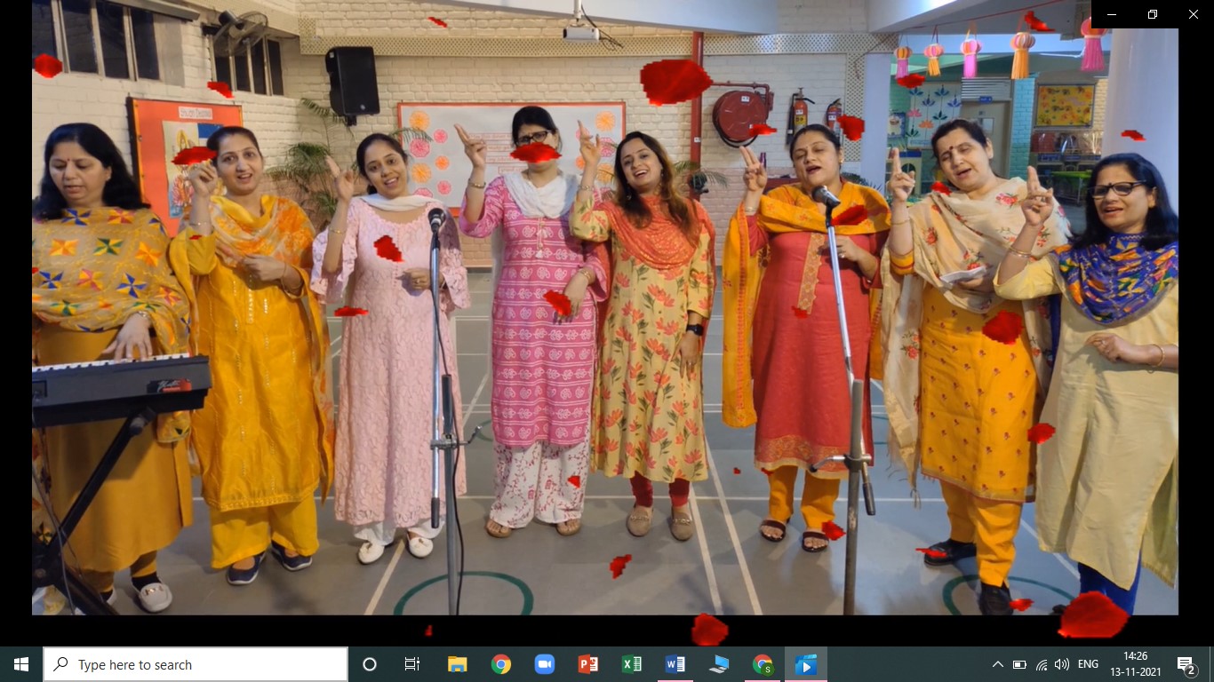Open the Zoom app from the taskbar
Screen dimensions: 1214x682
pyautogui.click(x=545, y=664)
